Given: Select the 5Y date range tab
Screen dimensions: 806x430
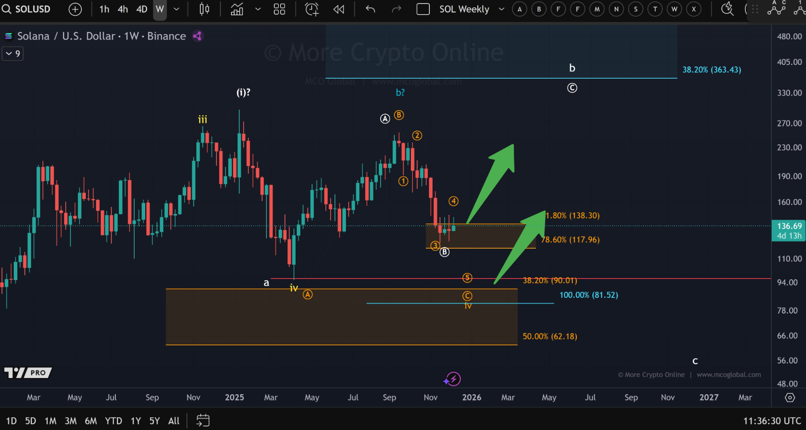Looking at the screenshot, I should (x=154, y=421).
